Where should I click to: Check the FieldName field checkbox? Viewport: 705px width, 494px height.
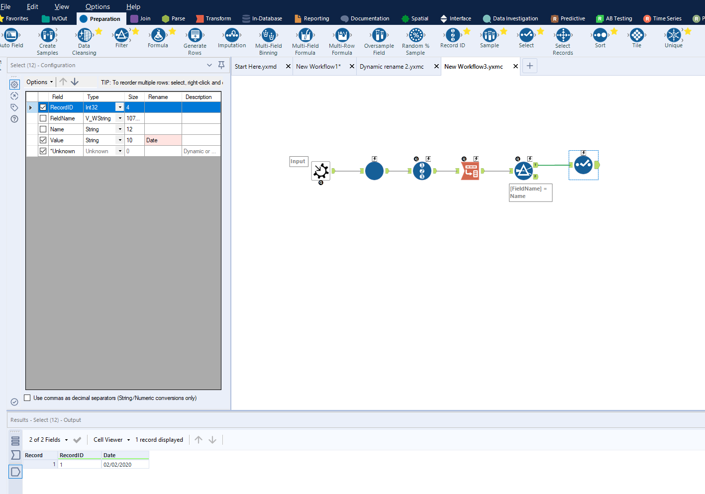tap(43, 118)
